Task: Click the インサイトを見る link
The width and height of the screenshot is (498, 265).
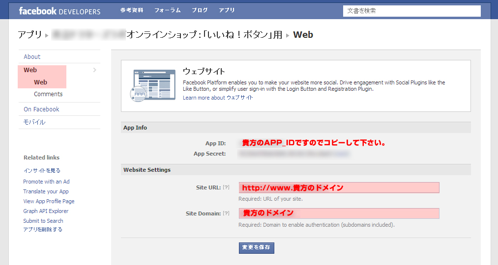Action: pos(42,171)
